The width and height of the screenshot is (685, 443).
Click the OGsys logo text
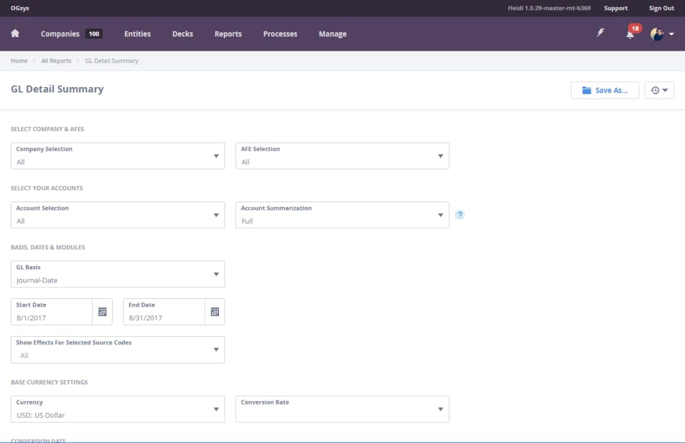click(x=20, y=8)
